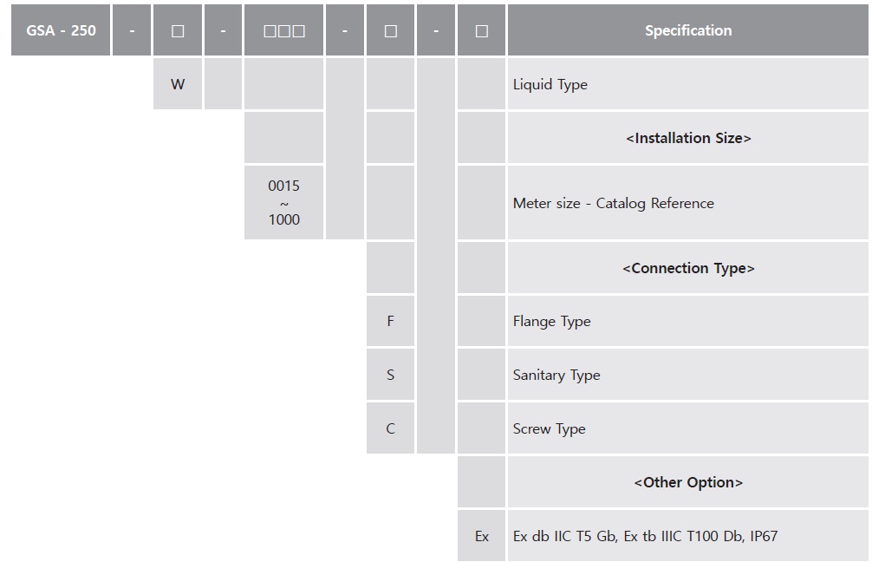Click the GSA - 250 header cell
The height and width of the screenshot is (562, 872).
click(x=61, y=30)
